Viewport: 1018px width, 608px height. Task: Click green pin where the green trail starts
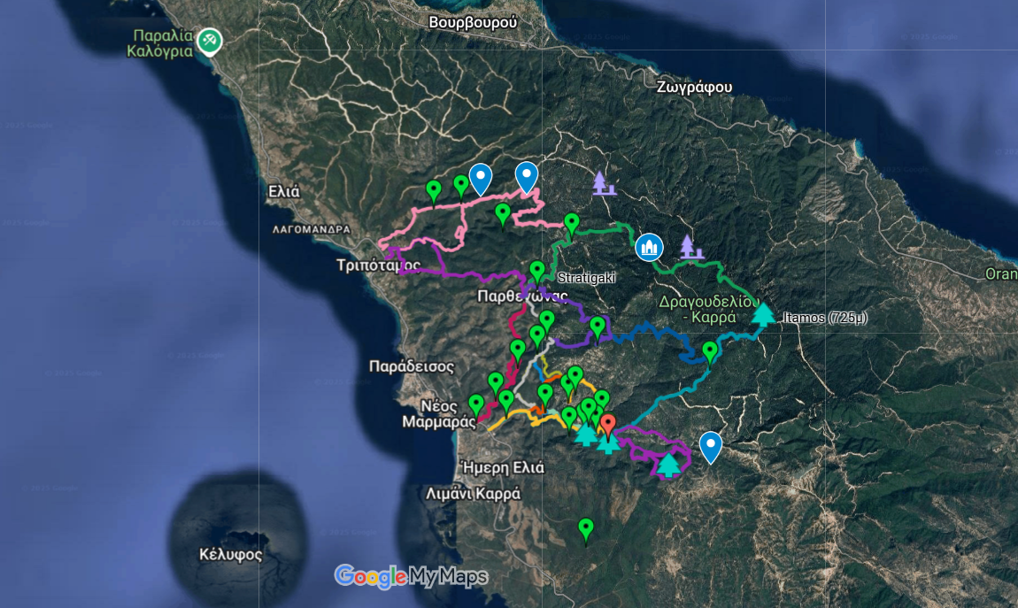(572, 223)
